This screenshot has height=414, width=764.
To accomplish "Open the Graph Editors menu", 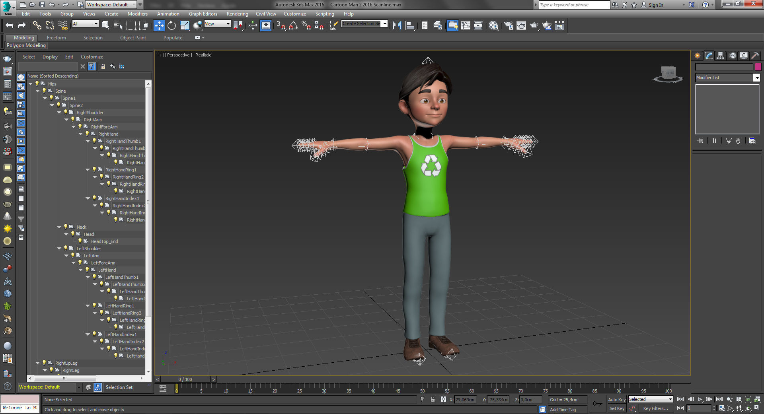I will click(x=203, y=14).
